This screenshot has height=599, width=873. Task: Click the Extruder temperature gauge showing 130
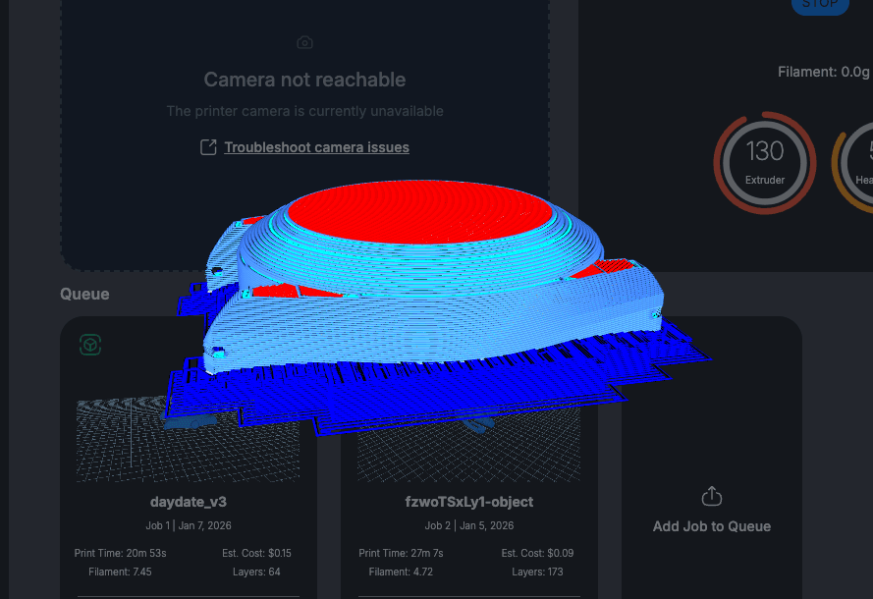click(x=765, y=161)
